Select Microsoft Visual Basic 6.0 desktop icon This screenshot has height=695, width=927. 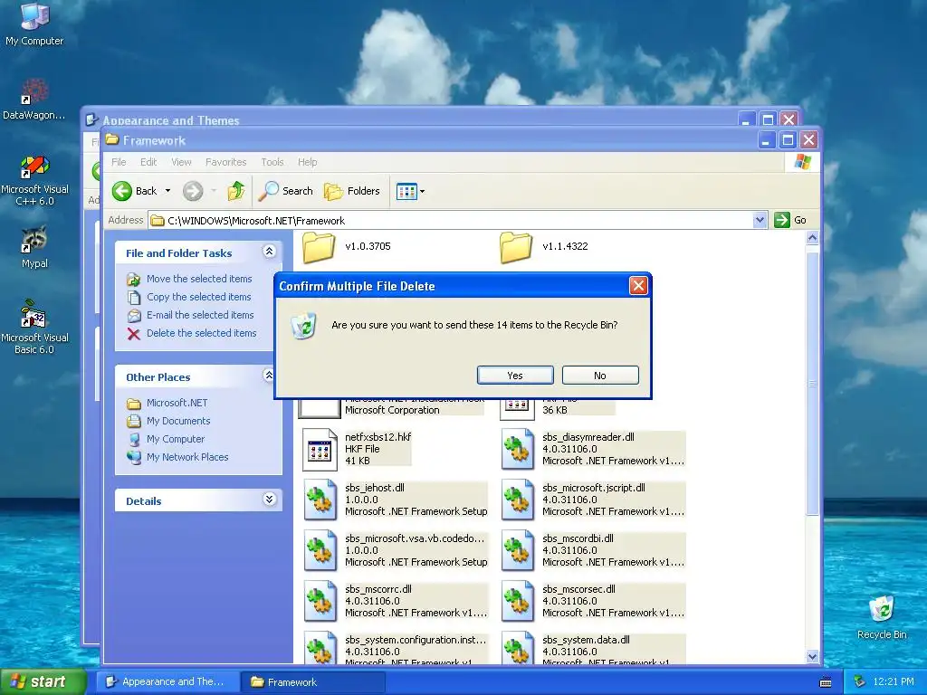33,313
